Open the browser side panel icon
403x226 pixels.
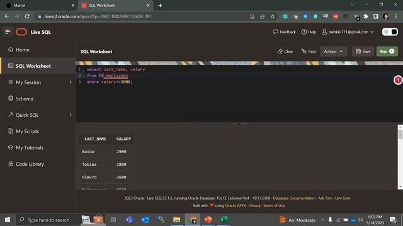coord(376,16)
